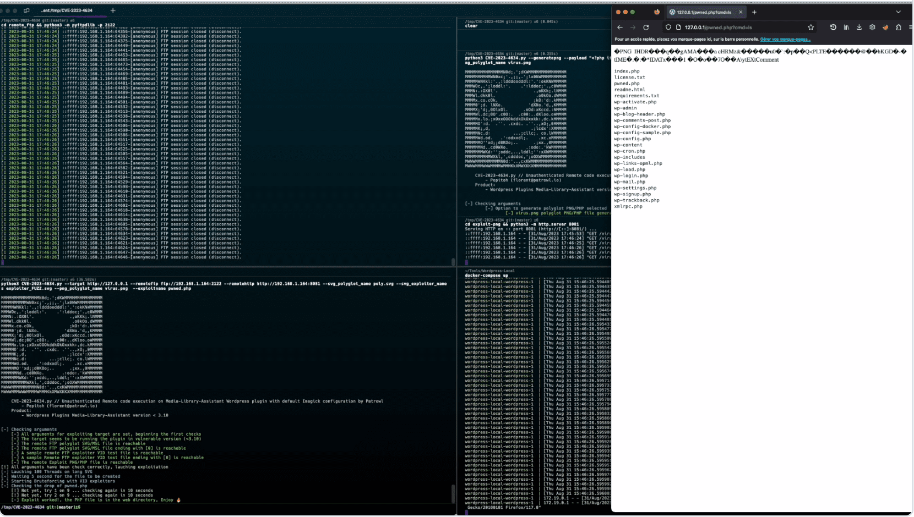Click wp-settings.php in the file listing

[635, 188]
